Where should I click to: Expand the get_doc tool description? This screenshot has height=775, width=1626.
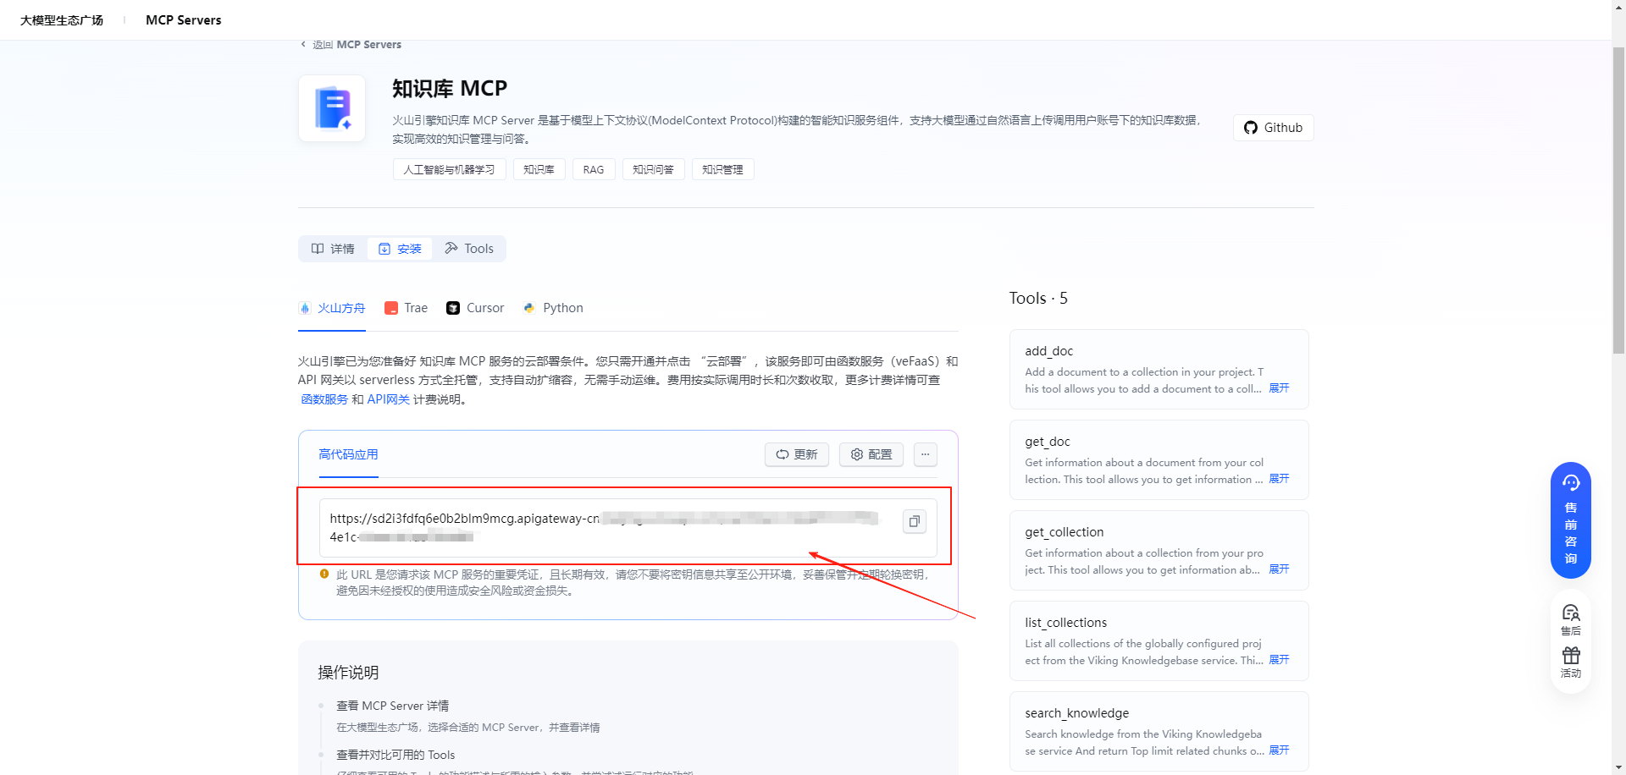pyautogui.click(x=1279, y=479)
